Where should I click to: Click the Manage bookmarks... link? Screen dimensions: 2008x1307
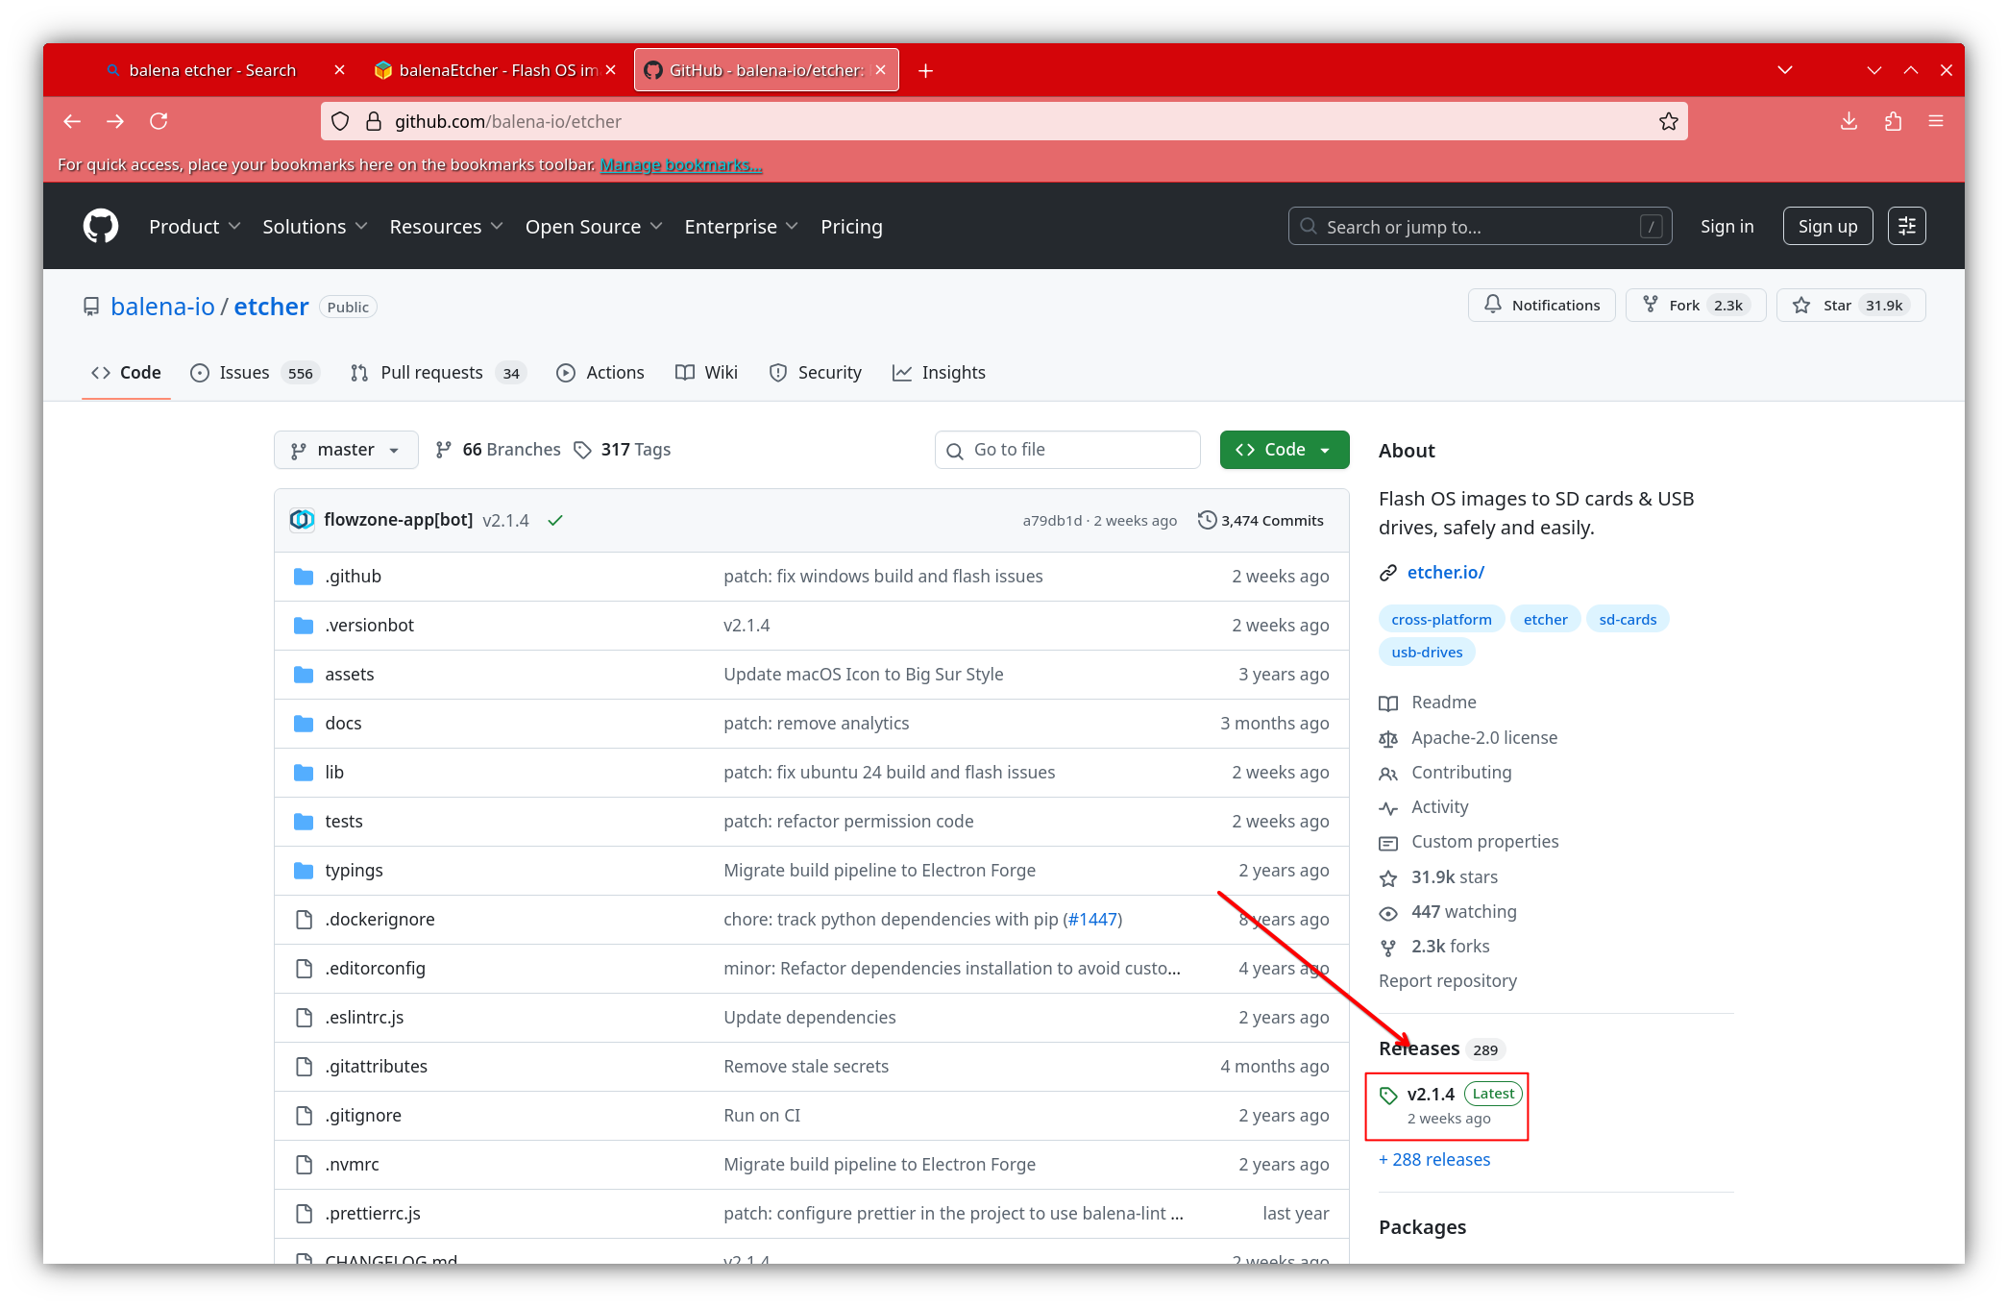pyautogui.click(x=681, y=165)
